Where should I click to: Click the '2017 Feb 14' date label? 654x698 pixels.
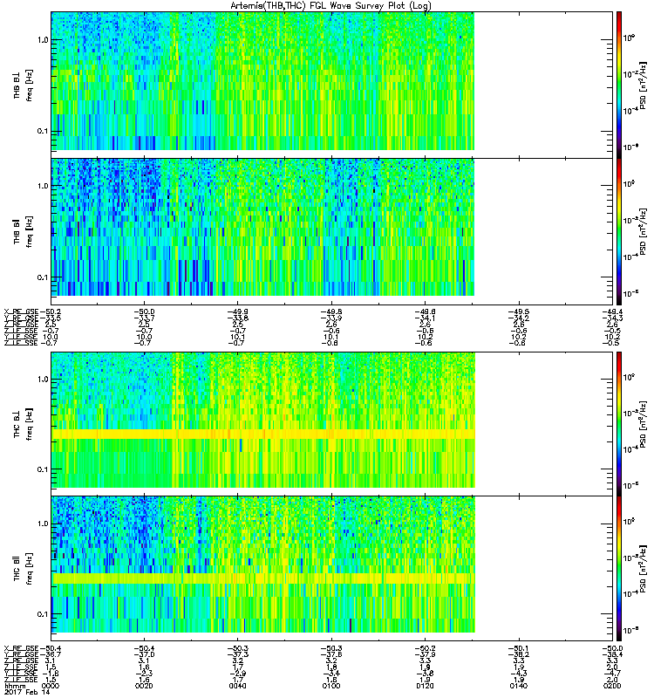[x=27, y=693]
